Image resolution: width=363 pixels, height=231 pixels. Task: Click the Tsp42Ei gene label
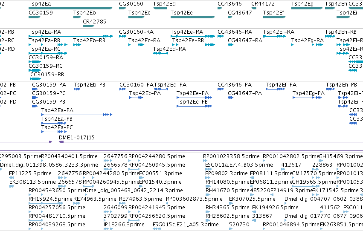[346, 13]
